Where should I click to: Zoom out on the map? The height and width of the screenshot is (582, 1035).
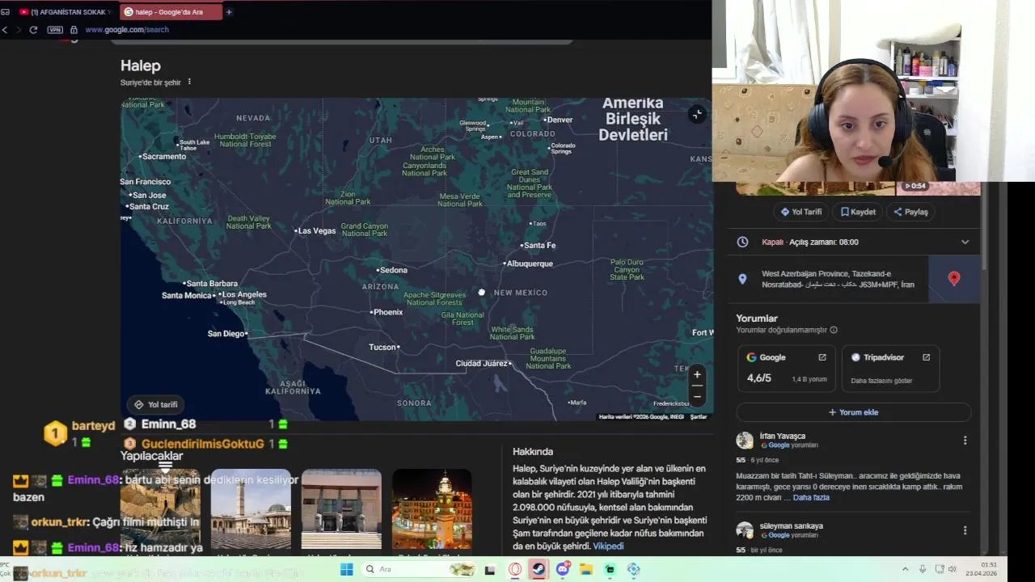pyautogui.click(x=697, y=396)
